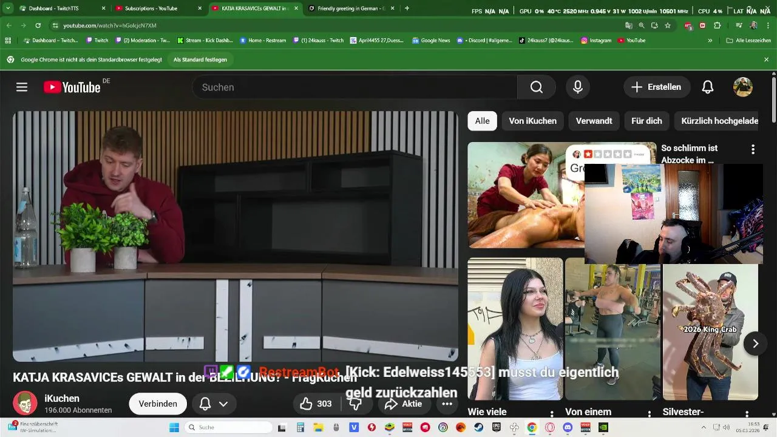This screenshot has width=777, height=437.
Task: Click the Erstellen button
Action: pyautogui.click(x=657, y=87)
